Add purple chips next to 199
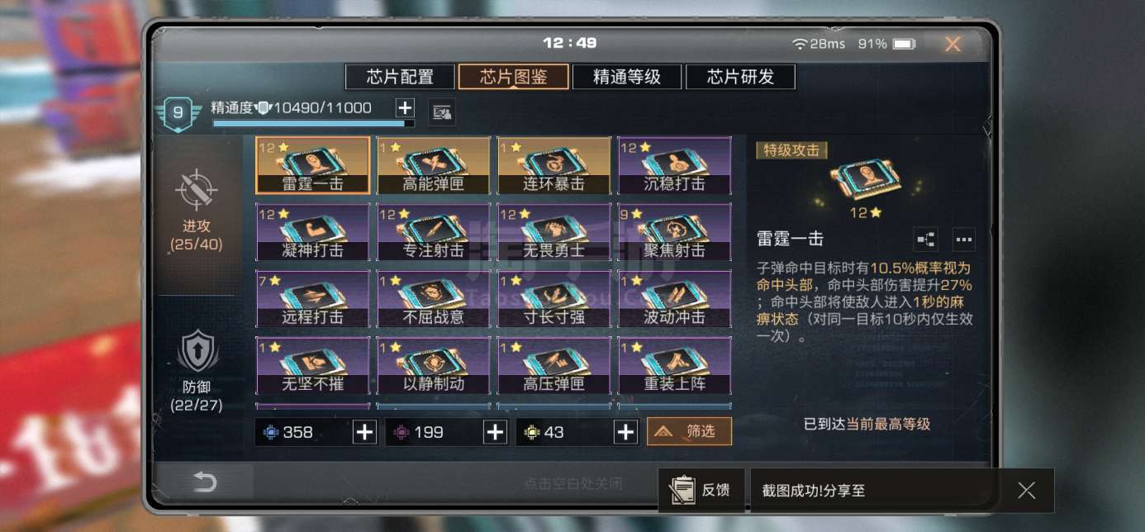The image size is (1145, 532). click(495, 431)
